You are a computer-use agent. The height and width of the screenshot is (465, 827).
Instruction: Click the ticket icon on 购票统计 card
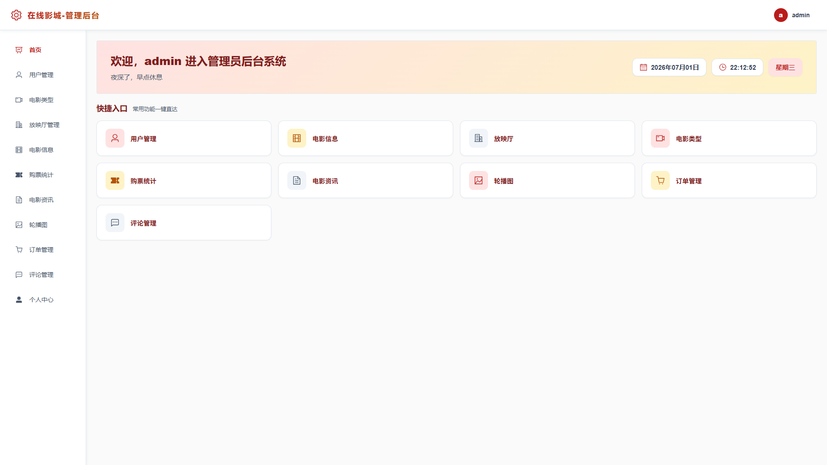(115, 180)
